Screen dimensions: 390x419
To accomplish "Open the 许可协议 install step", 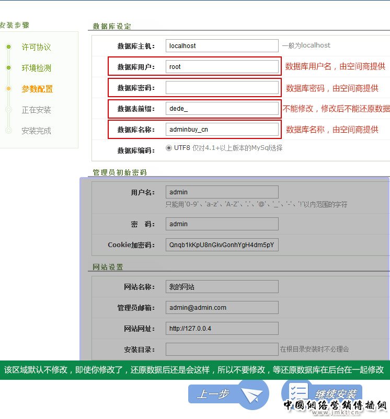I will point(36,47).
